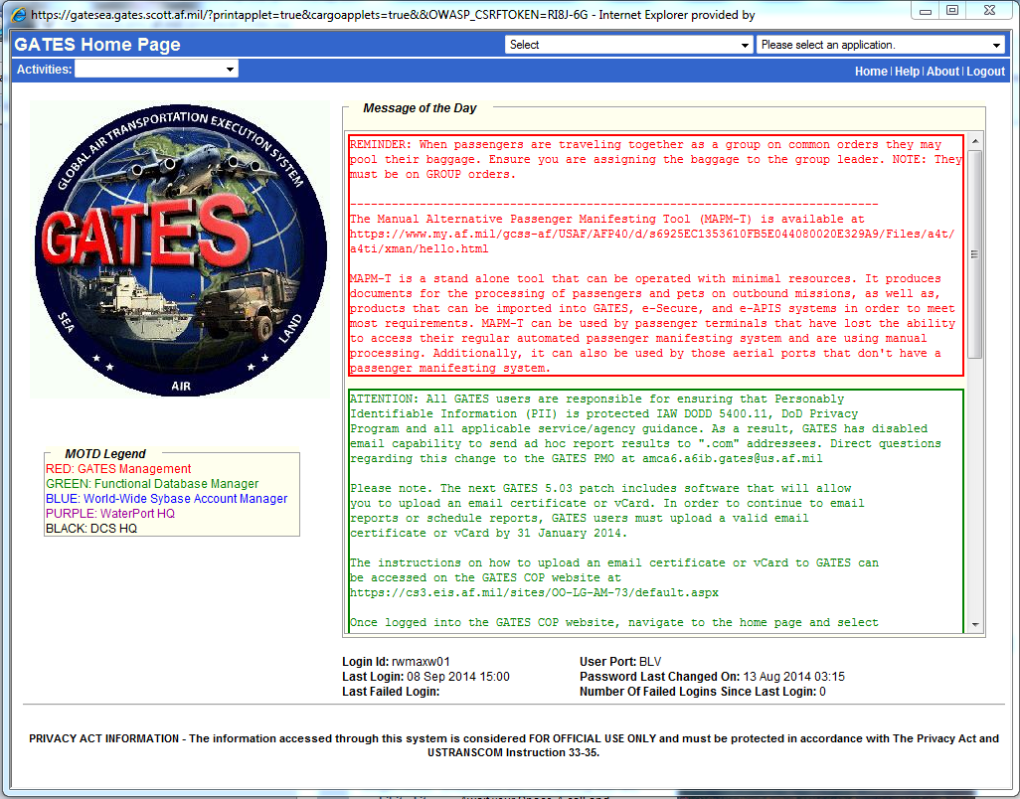This screenshot has width=1020, height=799.
Task: Click the red REMINDER baggage pooling message
Action: point(656,159)
